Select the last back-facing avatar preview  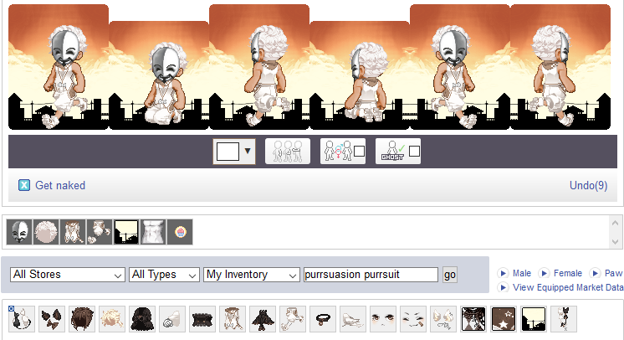coord(560,67)
